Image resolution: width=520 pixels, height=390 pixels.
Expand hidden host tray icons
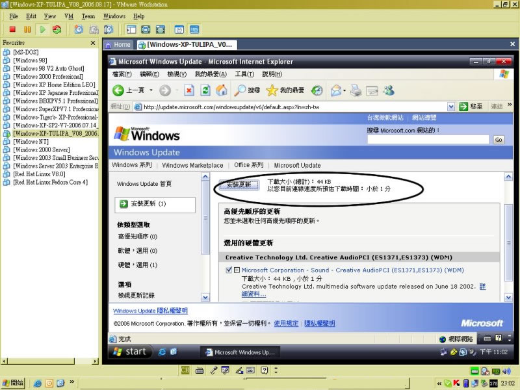(x=439, y=383)
